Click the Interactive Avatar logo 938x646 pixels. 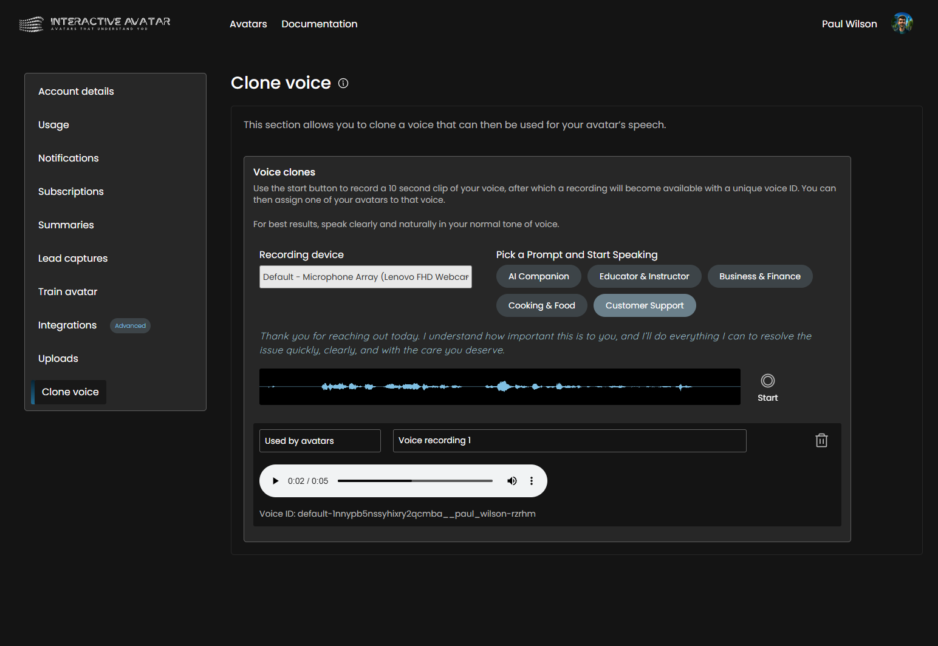point(95,24)
